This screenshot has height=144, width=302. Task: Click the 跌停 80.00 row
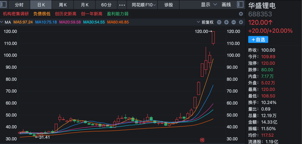pyautogui.click(x=261, y=70)
